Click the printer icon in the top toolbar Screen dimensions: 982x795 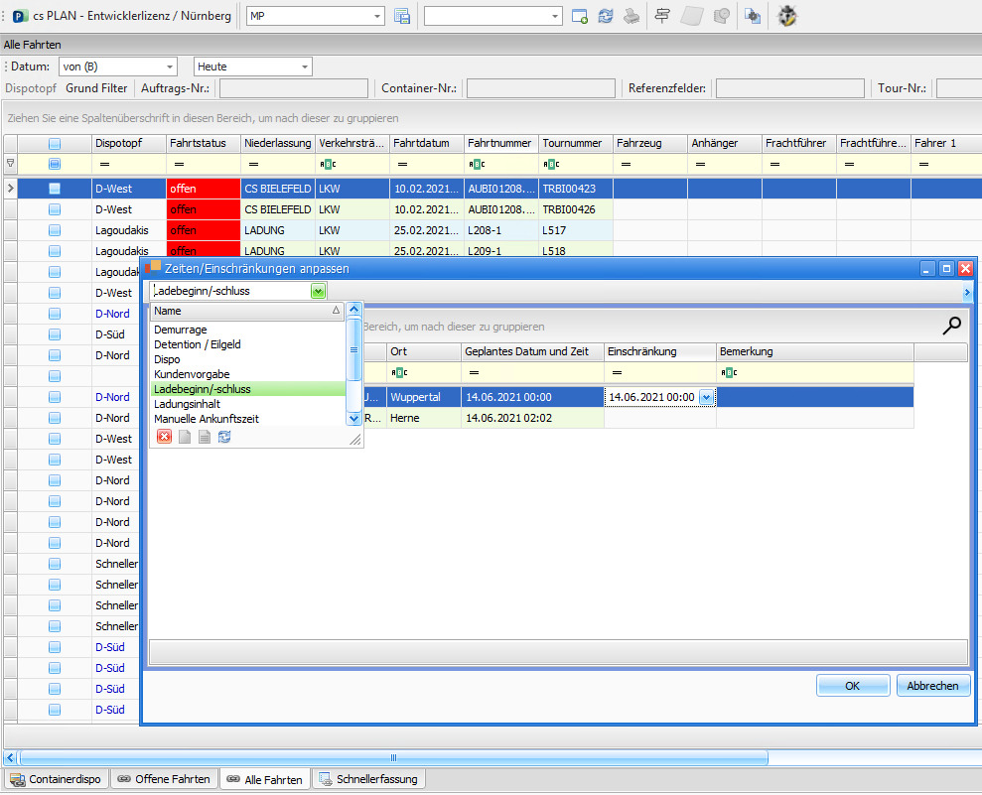tap(631, 16)
